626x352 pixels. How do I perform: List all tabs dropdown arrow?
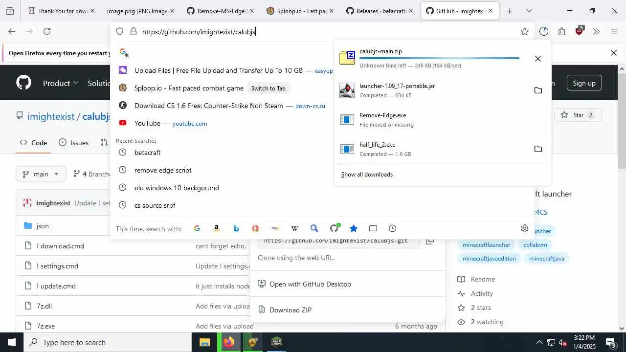coord(529,11)
